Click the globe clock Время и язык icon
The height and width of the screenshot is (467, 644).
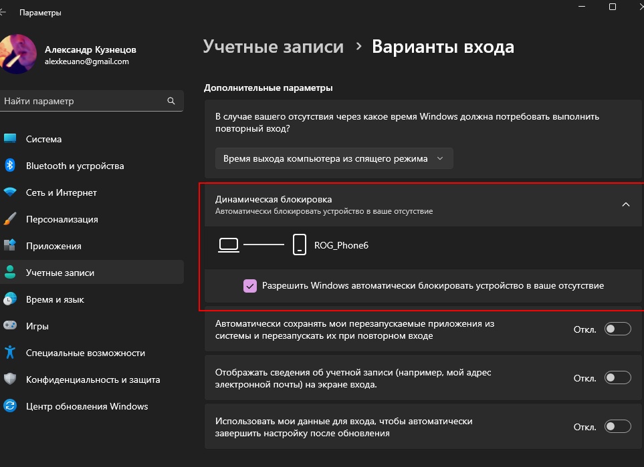coord(10,299)
